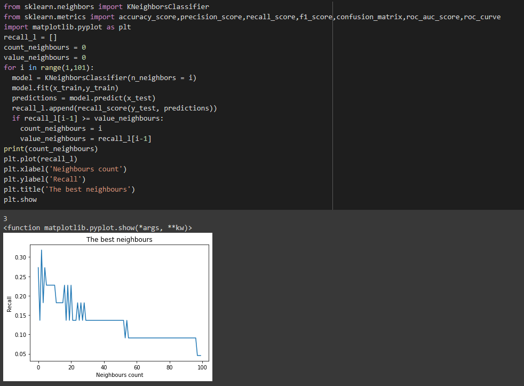The image size is (524, 386).
Task: Click 'predictions = model.predict(x_test)' line
Action: [x=84, y=98]
